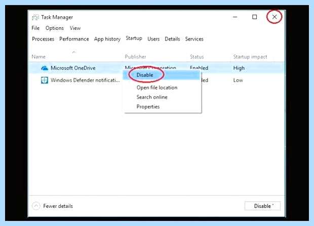Click the Enabled status of OneDrive
The height and width of the screenshot is (226, 314).
(199, 68)
